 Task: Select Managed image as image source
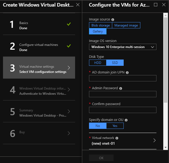tap(126, 25)
